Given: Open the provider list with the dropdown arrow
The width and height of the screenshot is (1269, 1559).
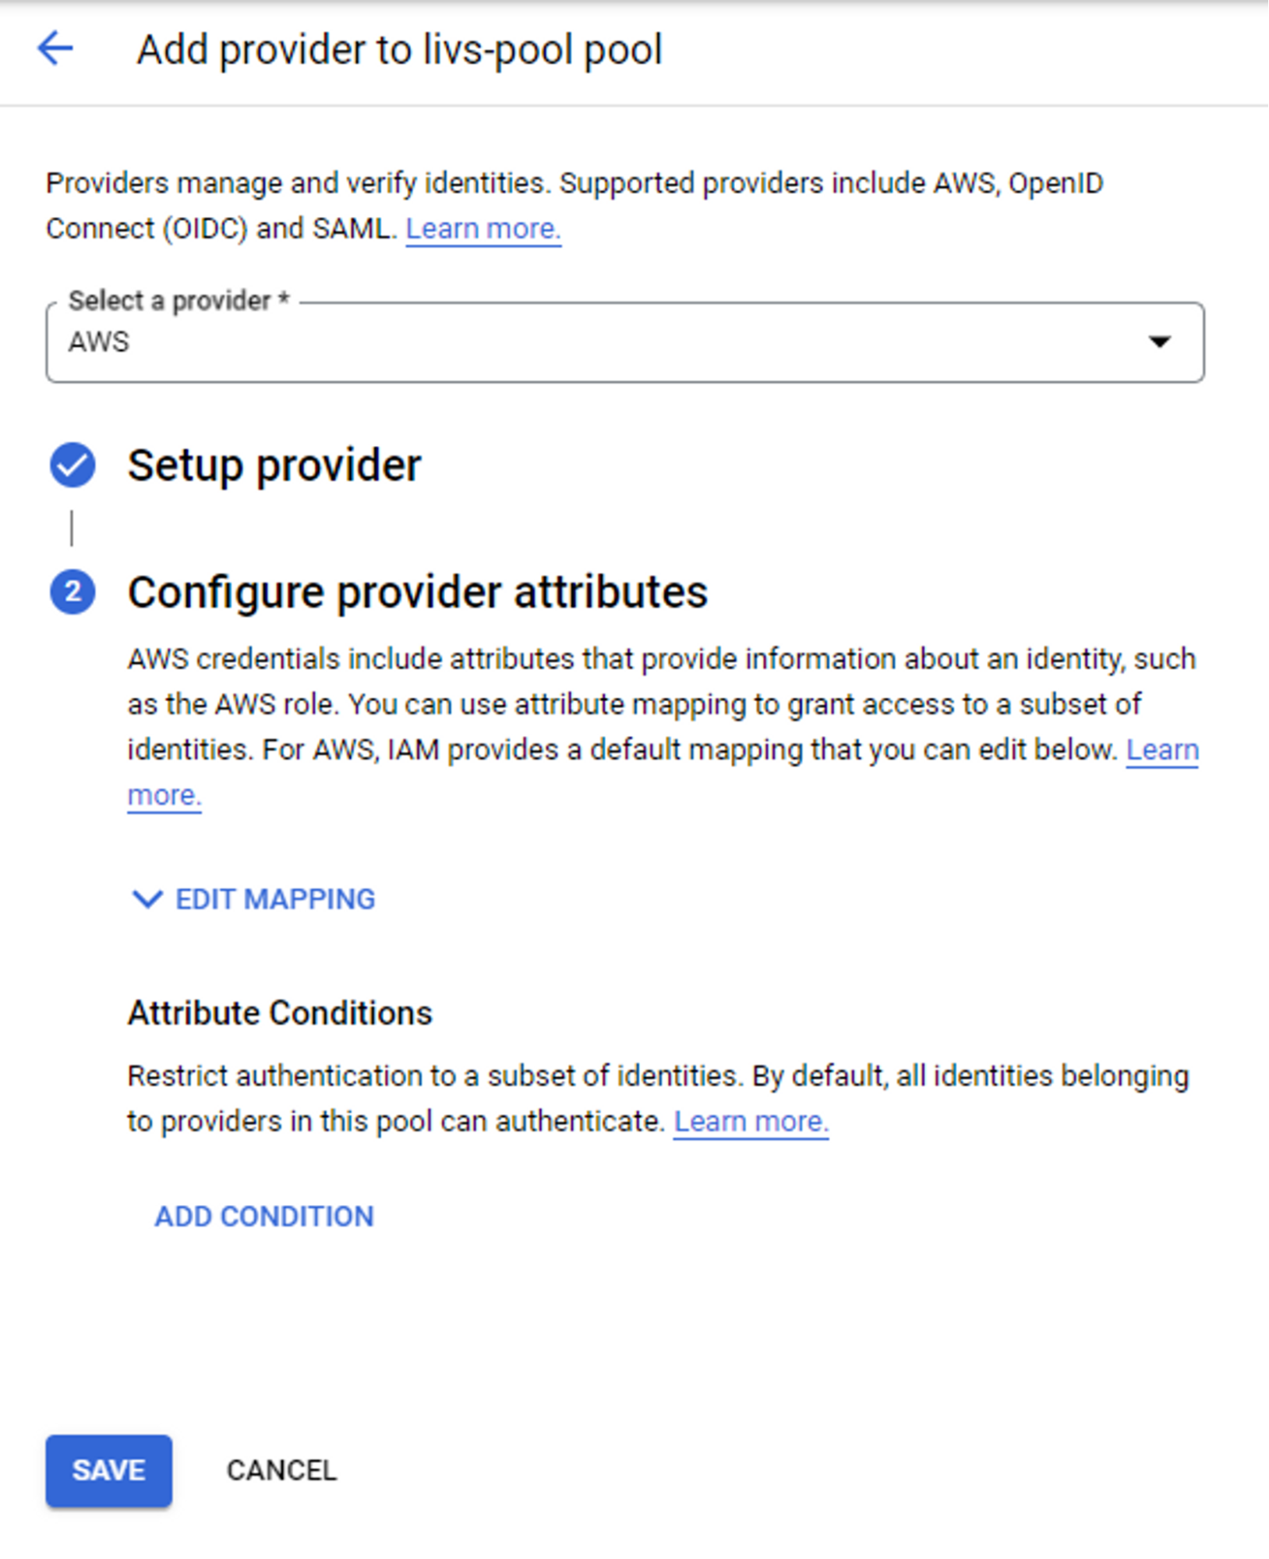Looking at the screenshot, I should [x=1160, y=342].
